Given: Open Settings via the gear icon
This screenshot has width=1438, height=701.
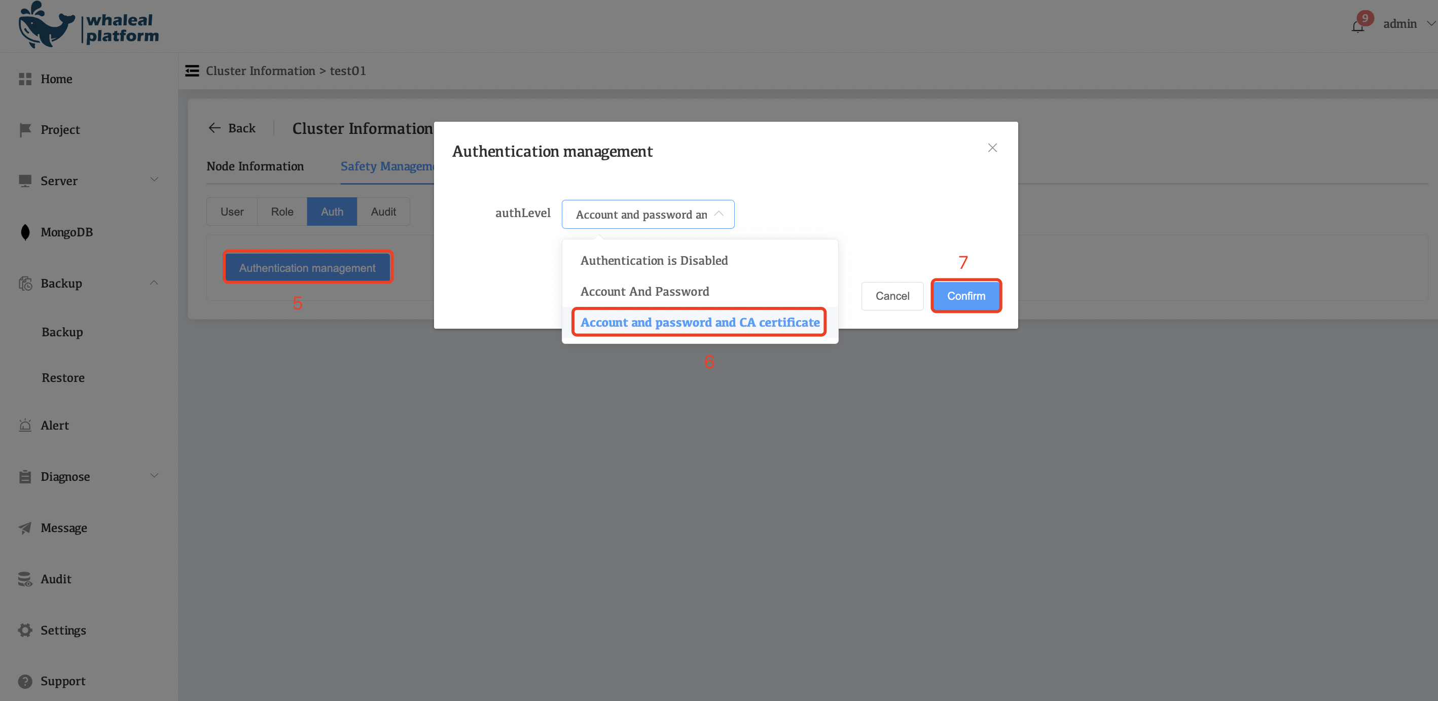Looking at the screenshot, I should [25, 629].
